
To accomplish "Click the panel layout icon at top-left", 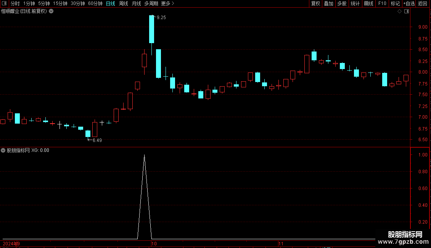I will pyautogui.click(x=5, y=3).
